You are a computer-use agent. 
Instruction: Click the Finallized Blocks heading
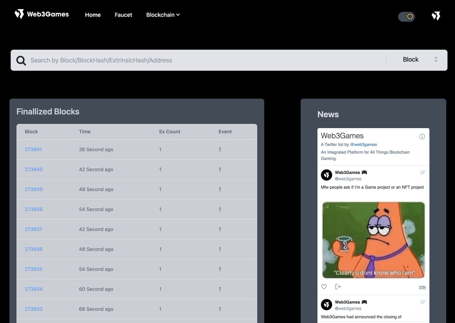point(48,111)
